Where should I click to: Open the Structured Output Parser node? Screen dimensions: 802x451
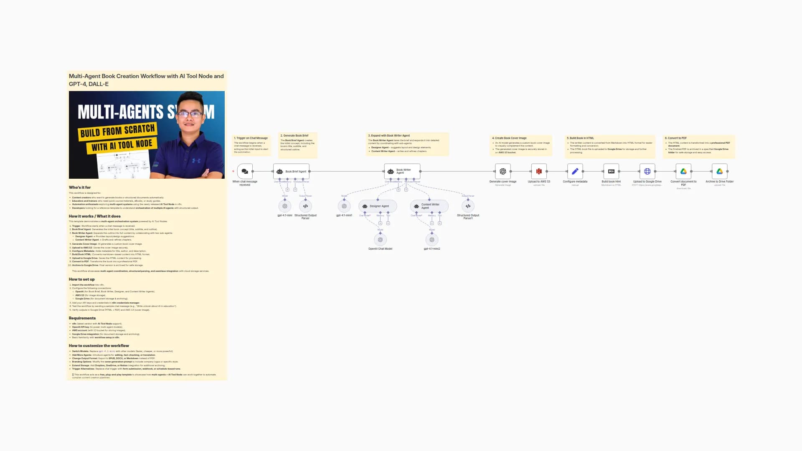tap(305, 206)
